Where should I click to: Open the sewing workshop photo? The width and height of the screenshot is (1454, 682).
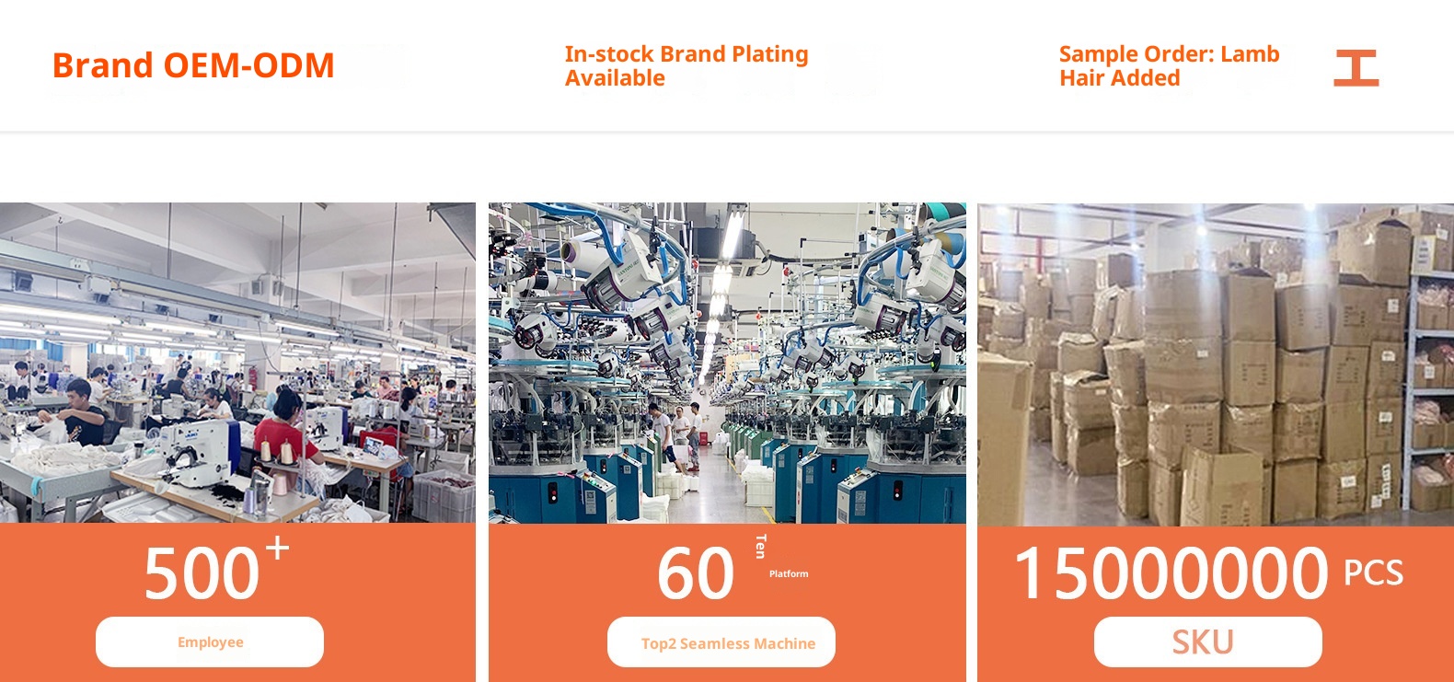237,362
